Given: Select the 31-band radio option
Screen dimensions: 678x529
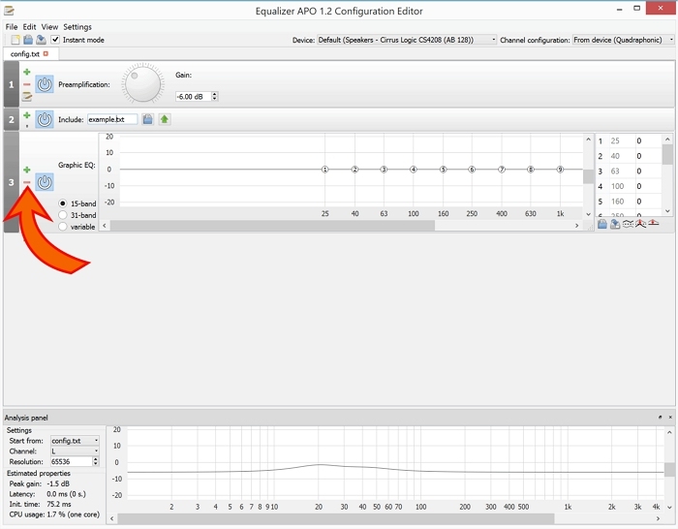Looking at the screenshot, I should (x=63, y=215).
